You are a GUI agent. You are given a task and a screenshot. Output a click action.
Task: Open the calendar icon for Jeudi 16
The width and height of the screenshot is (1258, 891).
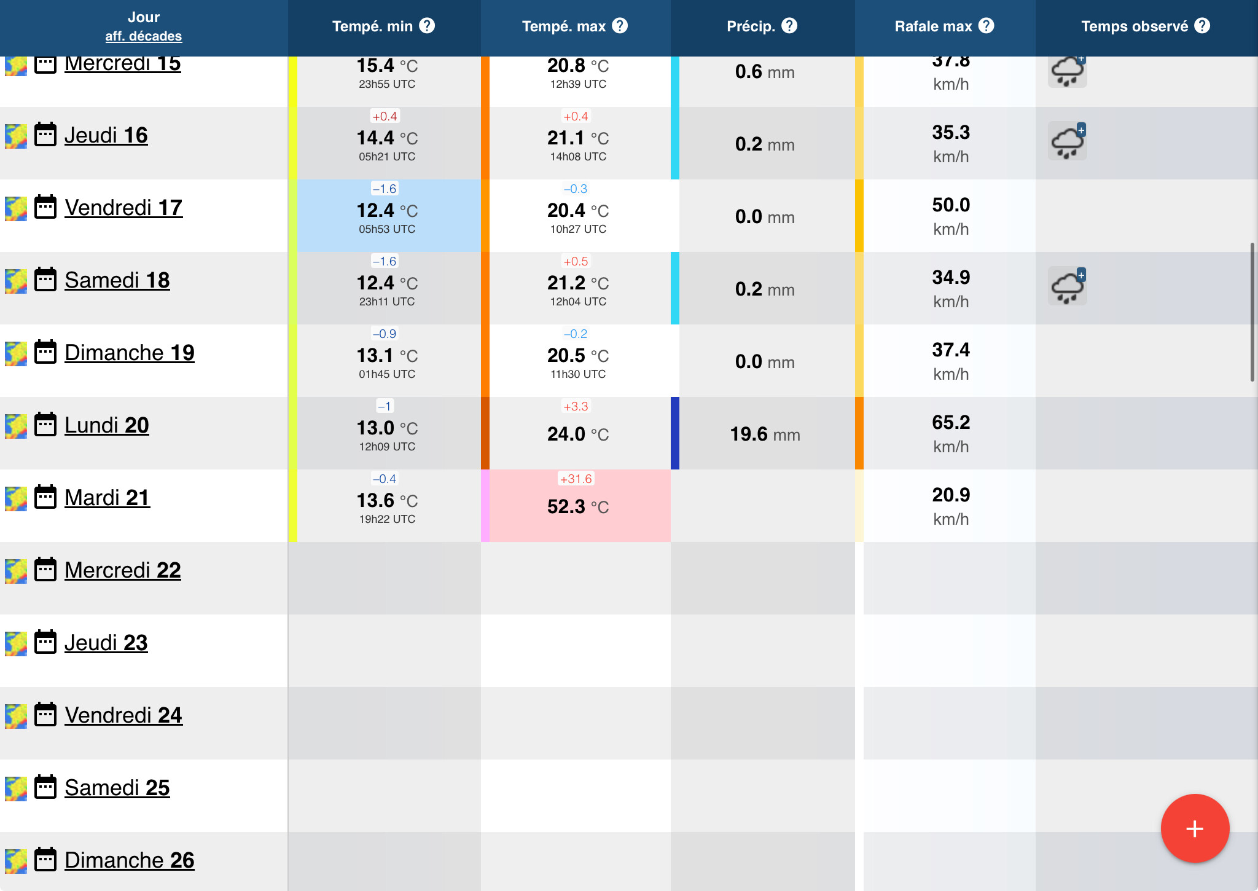(45, 135)
